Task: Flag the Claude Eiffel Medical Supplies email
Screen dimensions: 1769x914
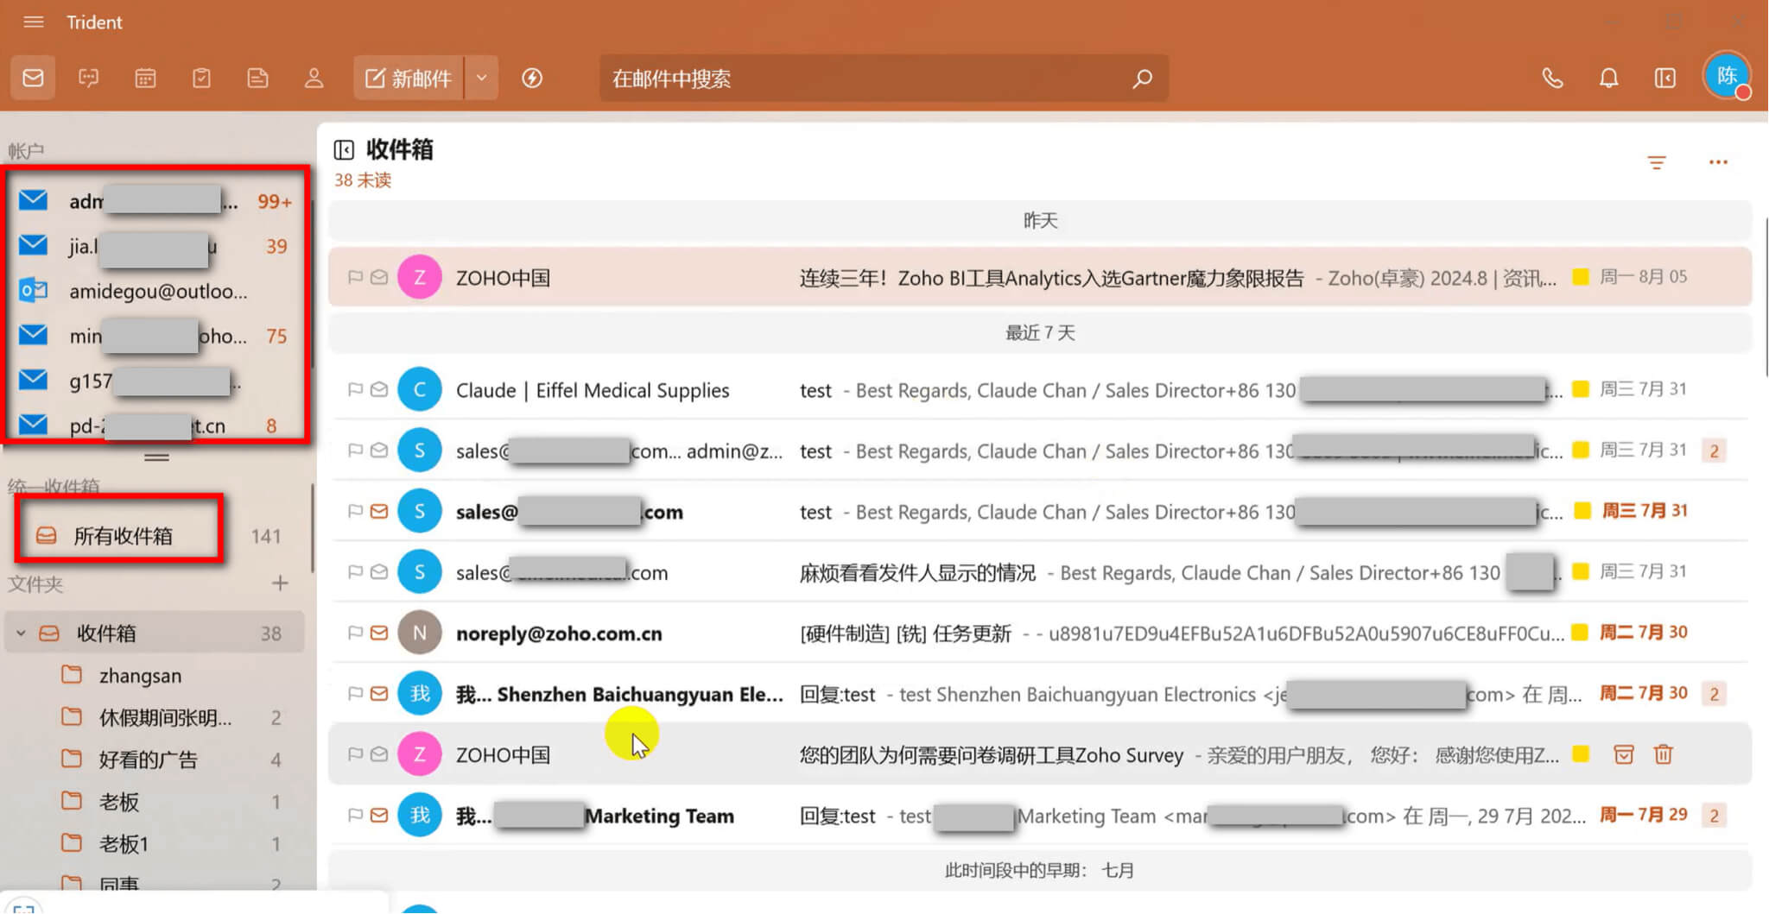Action: 355,390
